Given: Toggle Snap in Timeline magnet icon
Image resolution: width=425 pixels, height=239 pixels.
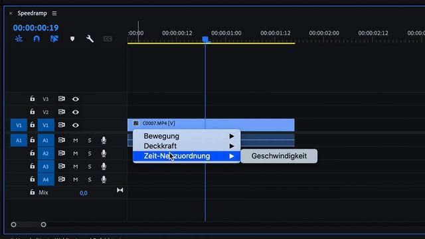Looking at the screenshot, I should [x=37, y=39].
